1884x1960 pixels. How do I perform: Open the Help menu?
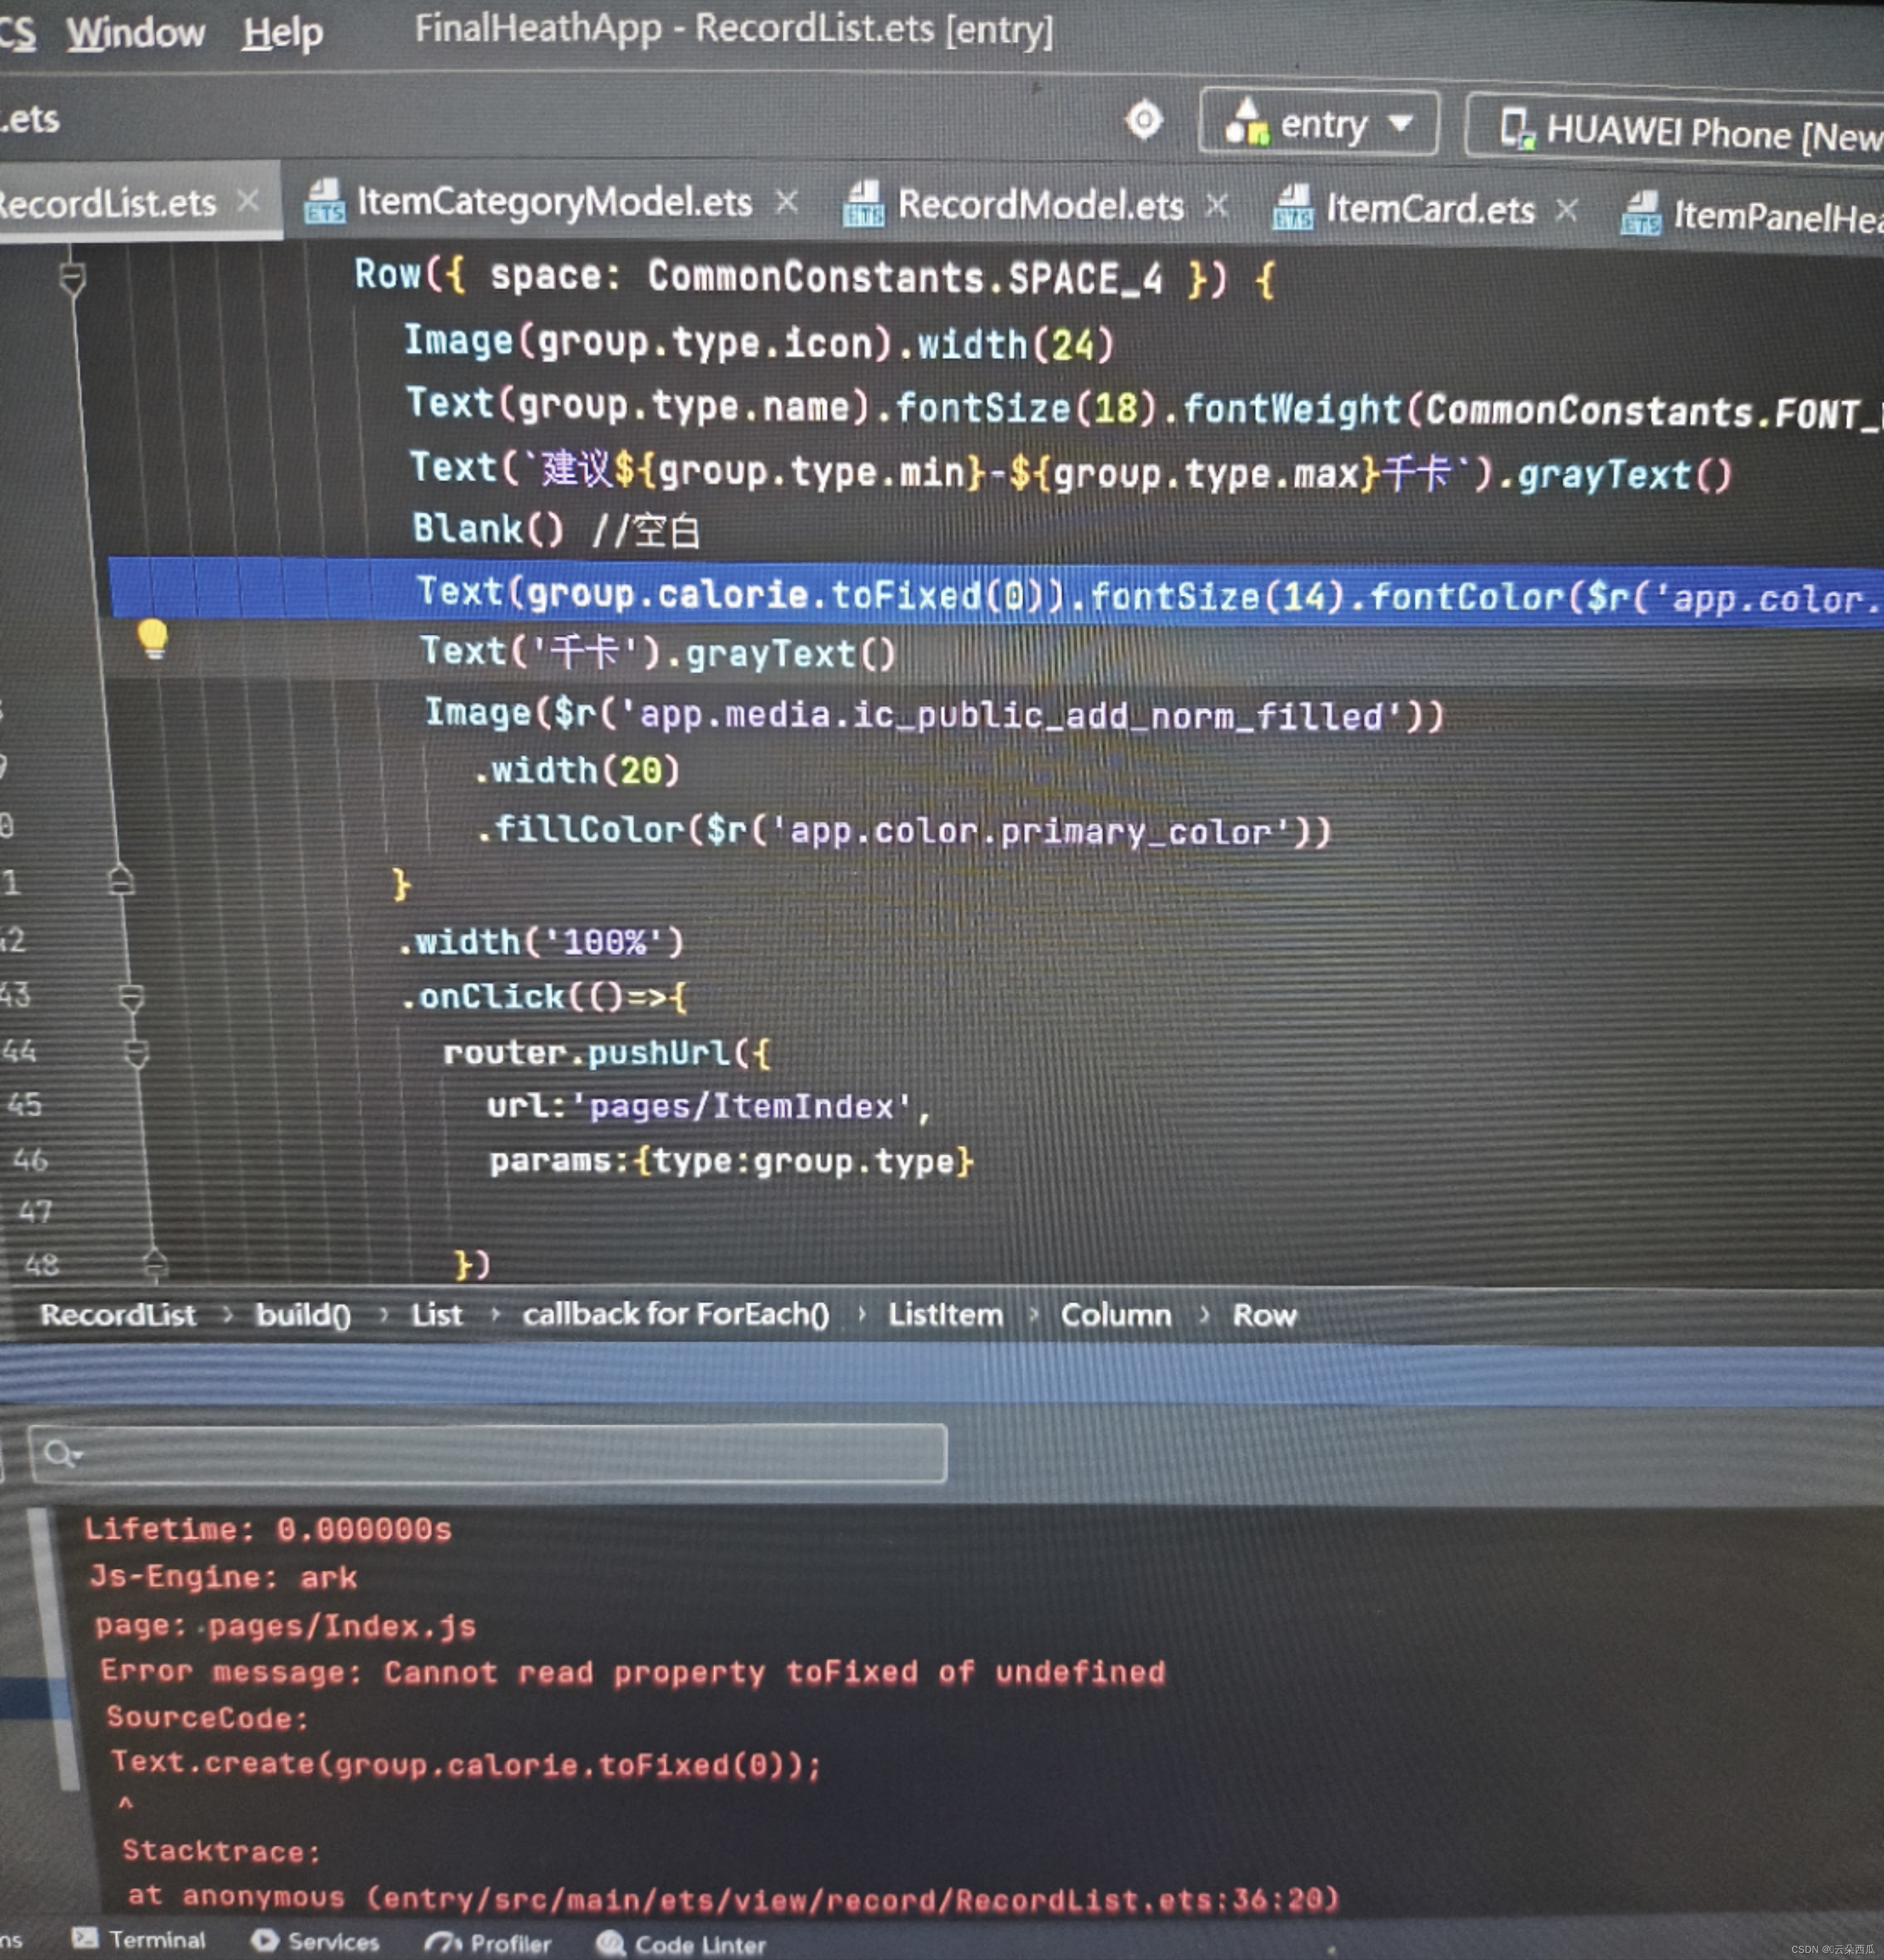coord(282,33)
